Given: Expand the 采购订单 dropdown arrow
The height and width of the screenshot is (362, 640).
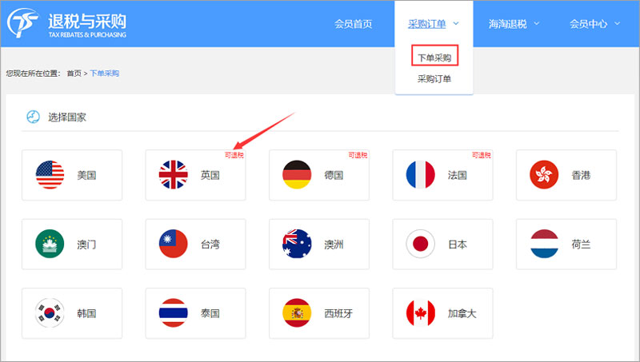Looking at the screenshot, I should 456,24.
